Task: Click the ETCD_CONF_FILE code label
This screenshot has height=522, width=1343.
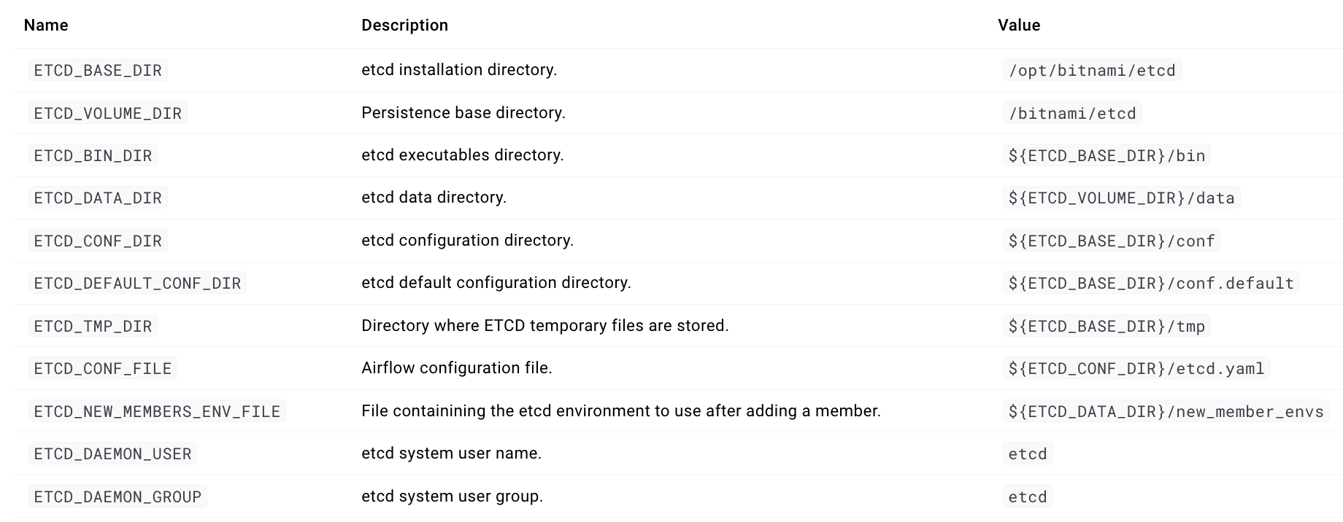Action: point(102,369)
